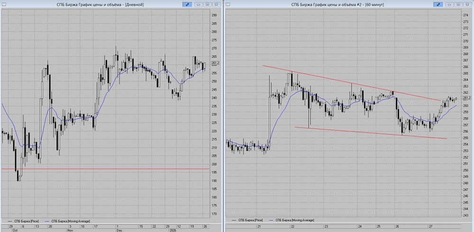This screenshot has height=232, width=474.
Task: Select the lower red trendline on the hourly chart
Action: [x=370, y=133]
